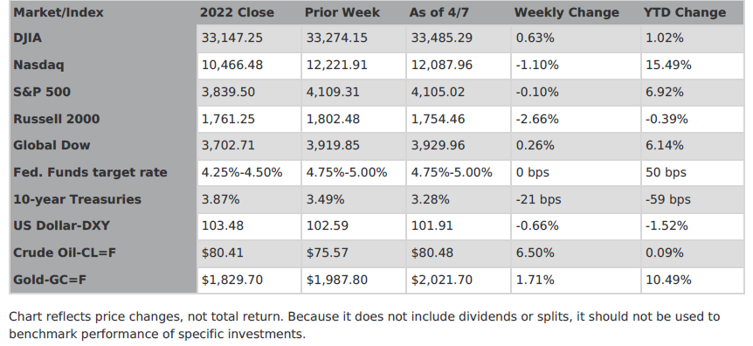753x346 pixels.
Task: Click the Global Dow row label
Action: [x=52, y=145]
